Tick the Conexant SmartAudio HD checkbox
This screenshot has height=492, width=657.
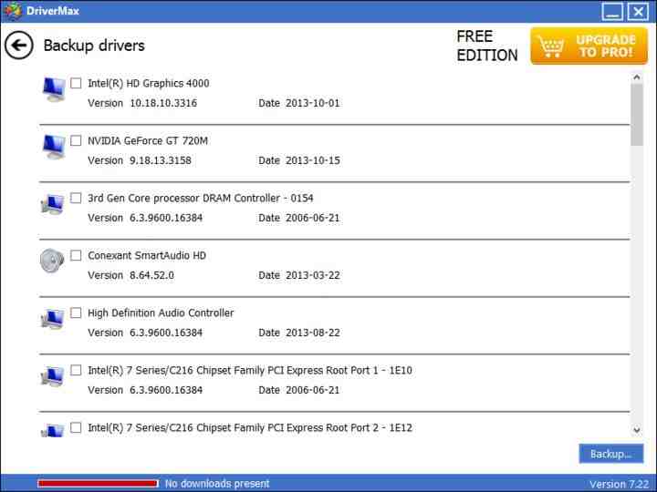(x=76, y=255)
